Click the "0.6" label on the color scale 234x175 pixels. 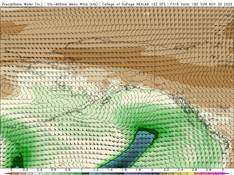pyautogui.click(x=54, y=170)
